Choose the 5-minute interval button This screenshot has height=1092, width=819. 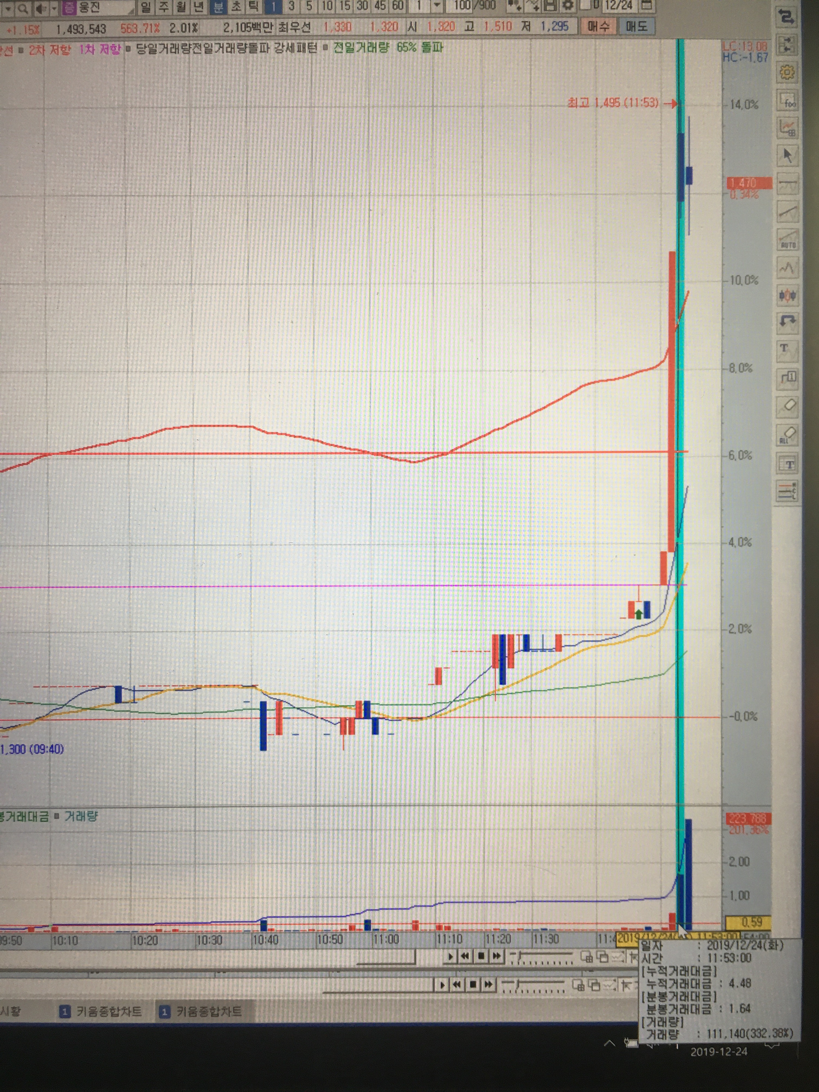point(309,6)
